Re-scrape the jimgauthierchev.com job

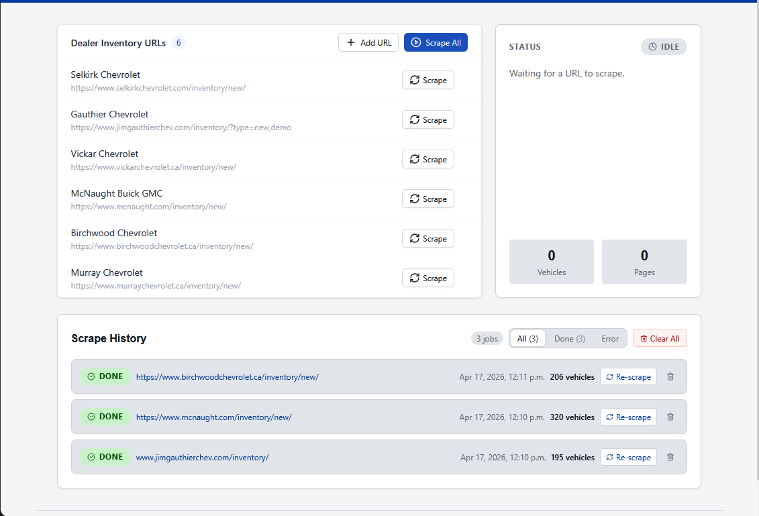pos(628,458)
